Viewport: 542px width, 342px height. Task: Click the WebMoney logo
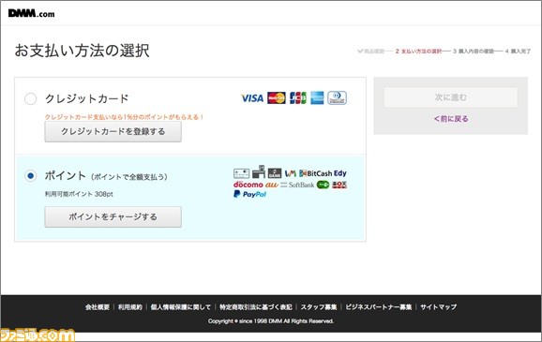(291, 173)
